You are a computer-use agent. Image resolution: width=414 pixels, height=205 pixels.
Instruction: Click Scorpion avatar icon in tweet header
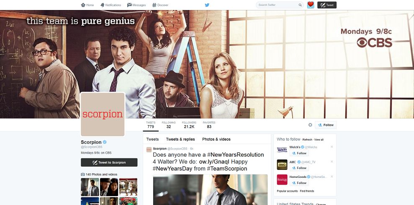[x=149, y=149]
